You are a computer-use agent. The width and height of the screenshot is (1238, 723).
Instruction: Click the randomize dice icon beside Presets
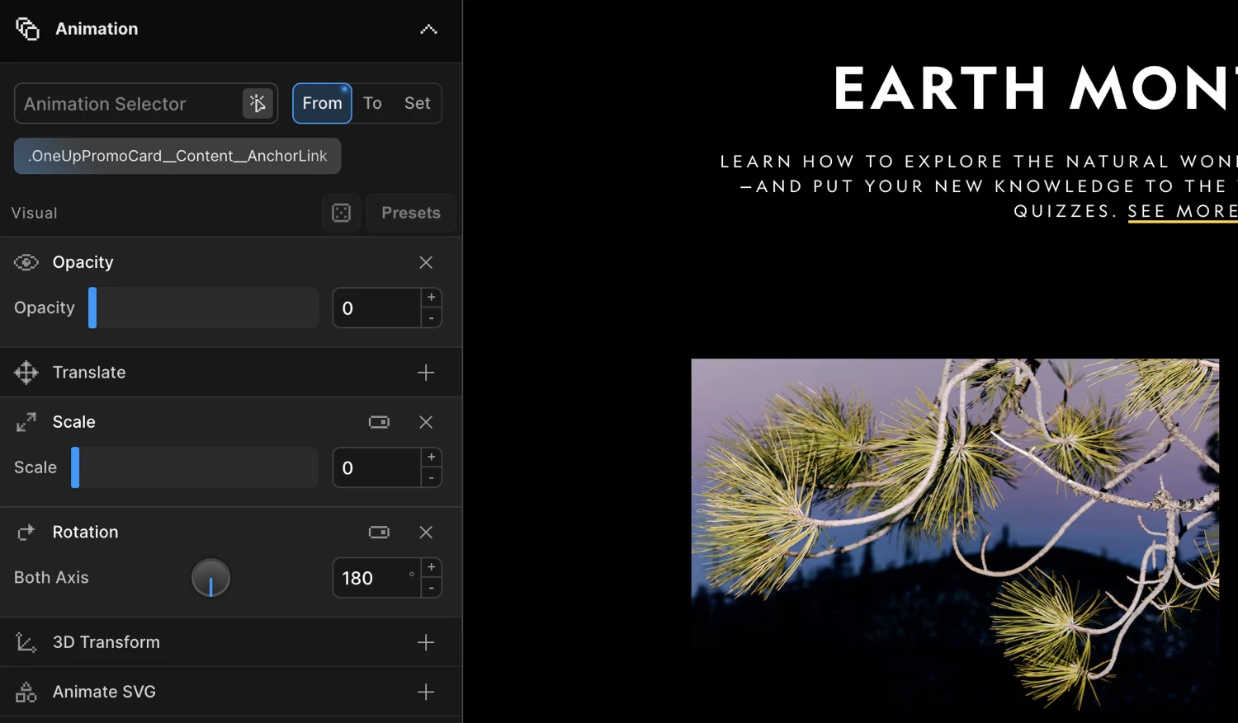tap(341, 213)
